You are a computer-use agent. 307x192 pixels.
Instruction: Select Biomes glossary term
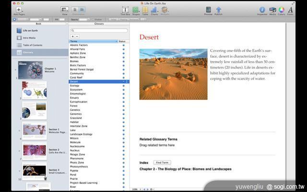point(74,61)
